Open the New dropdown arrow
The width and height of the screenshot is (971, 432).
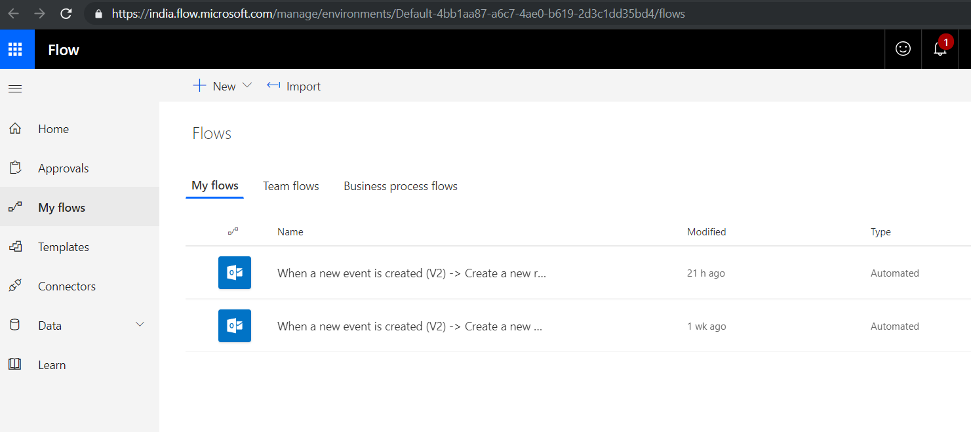[247, 86]
